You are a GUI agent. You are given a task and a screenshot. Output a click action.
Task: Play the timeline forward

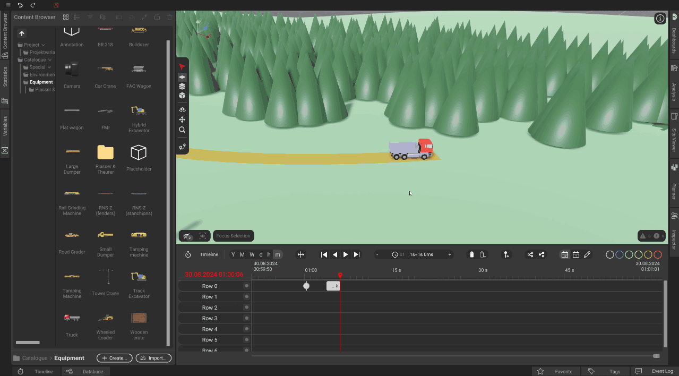(346, 255)
